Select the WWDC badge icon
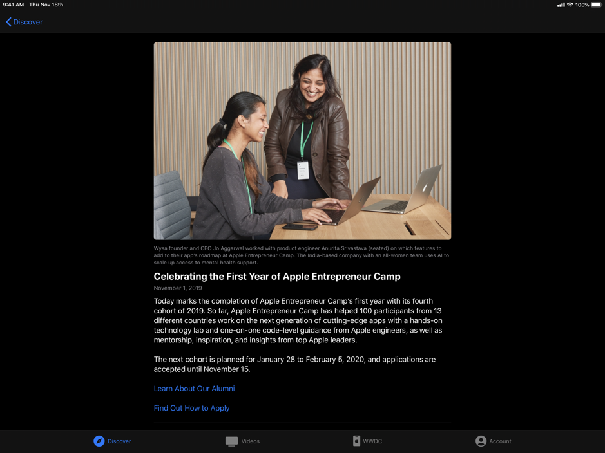 click(356, 441)
